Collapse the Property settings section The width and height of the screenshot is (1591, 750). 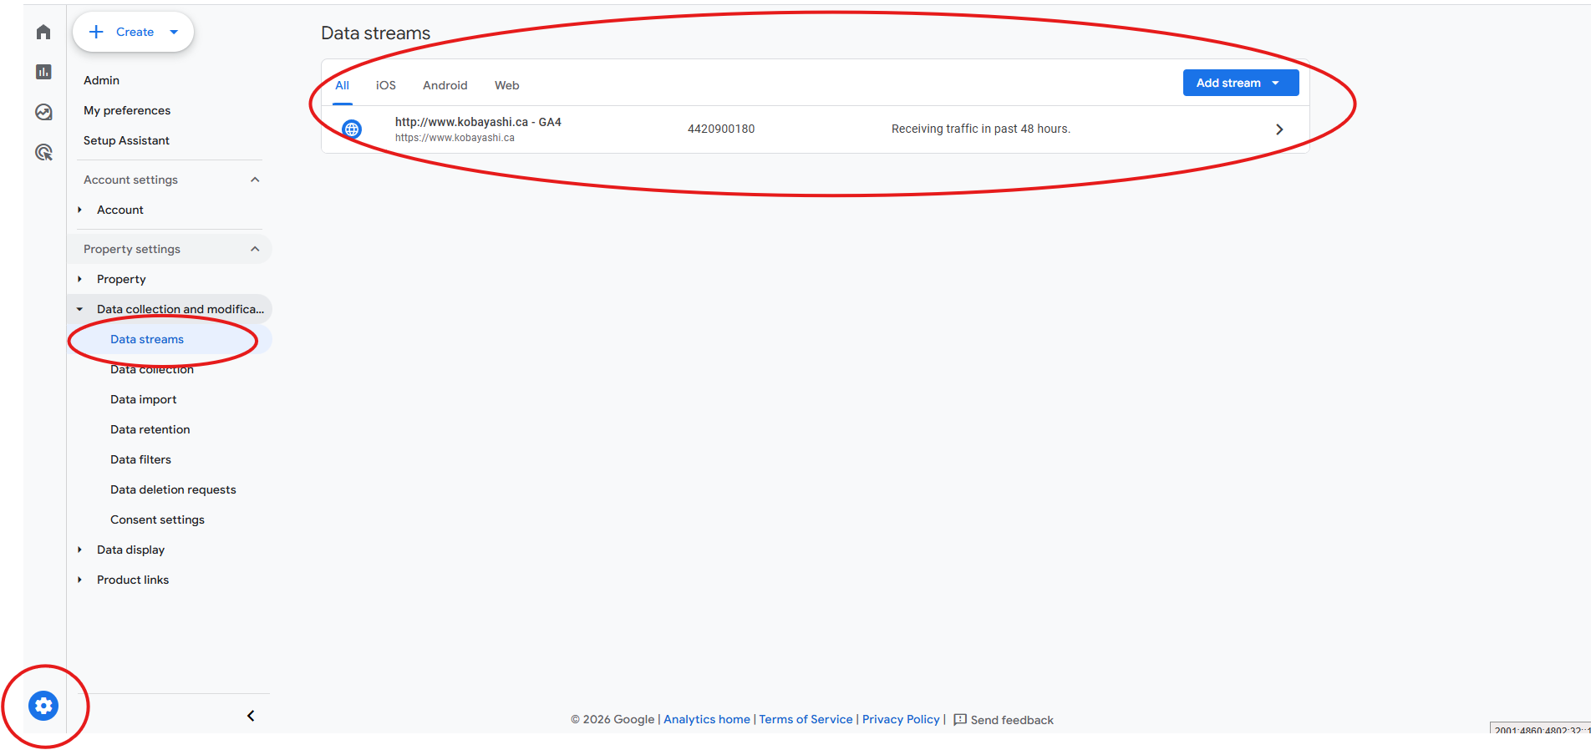[255, 249]
